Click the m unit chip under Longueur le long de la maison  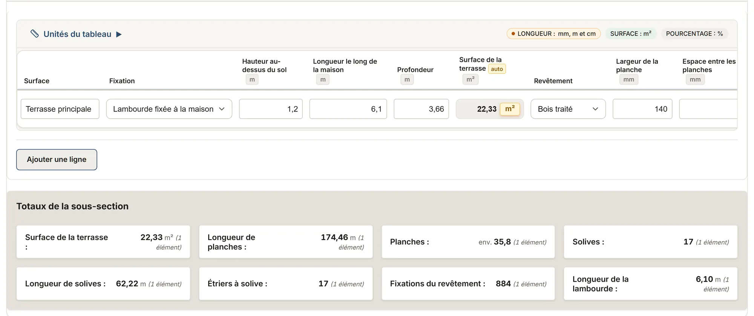click(323, 79)
